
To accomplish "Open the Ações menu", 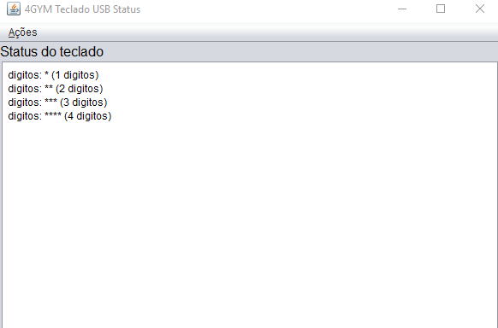I will click(x=22, y=32).
